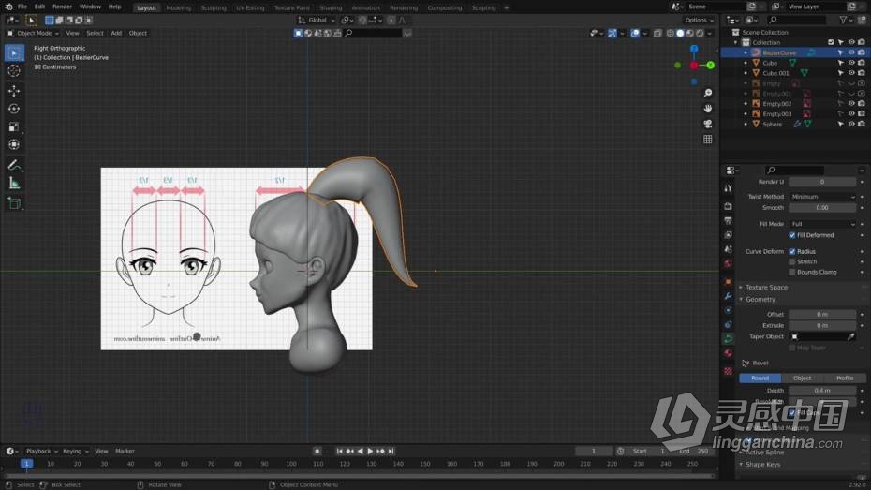Switch perspective/orthographic with grid icon
The image size is (871, 490).
click(x=708, y=140)
